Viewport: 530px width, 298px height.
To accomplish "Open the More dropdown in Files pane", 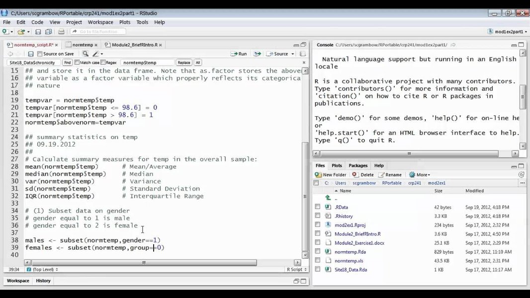I will click(x=420, y=175).
